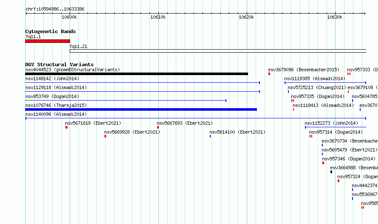
Task: Click the Yq11.21 band label
Action: [x=78, y=46]
